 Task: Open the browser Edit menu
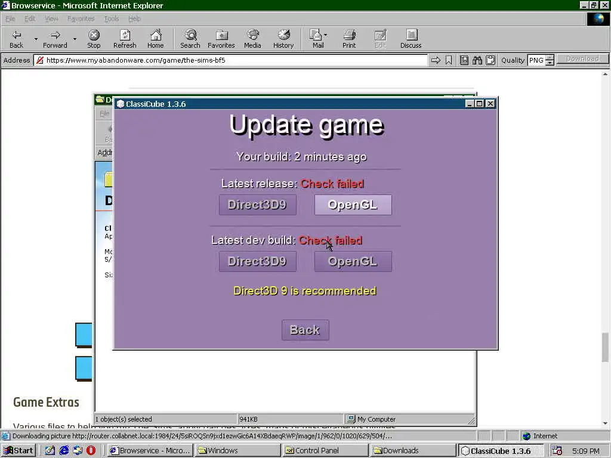pos(30,18)
